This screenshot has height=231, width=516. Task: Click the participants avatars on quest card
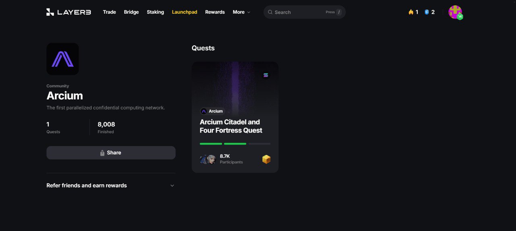(208, 159)
